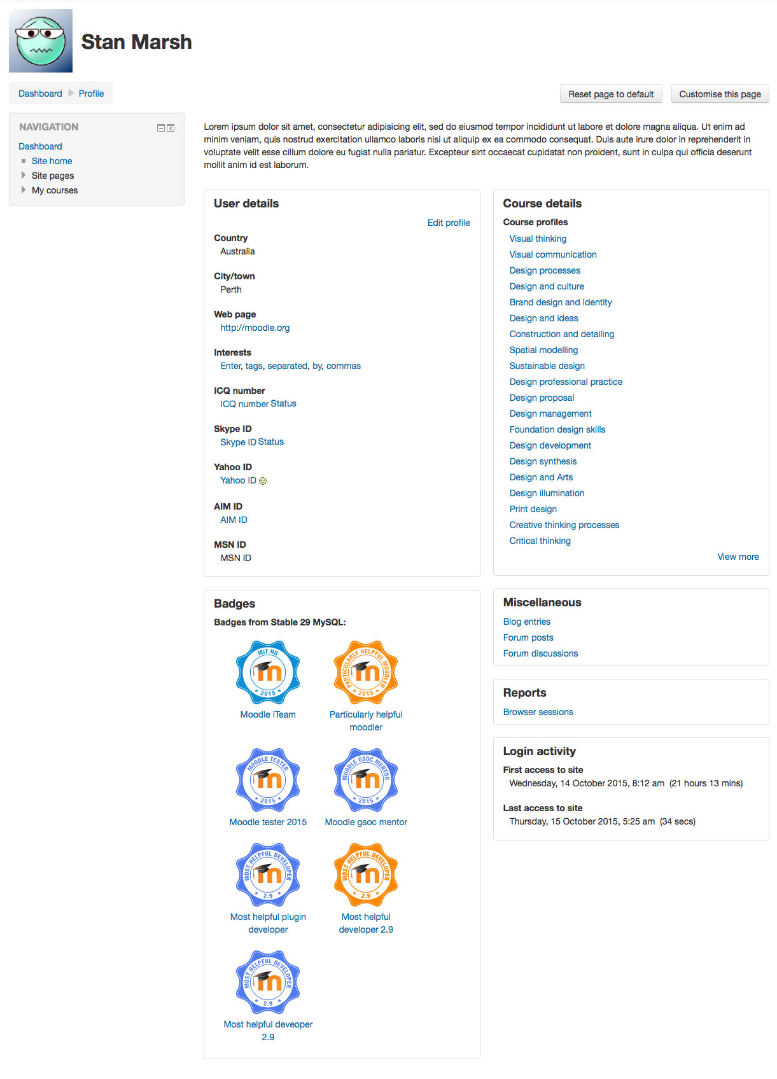Open the orange Most helpful developer 2.9 badge image
The image size is (777, 1079).
366,875
